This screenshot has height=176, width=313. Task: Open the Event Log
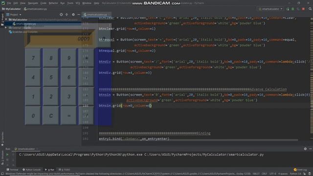300,170
